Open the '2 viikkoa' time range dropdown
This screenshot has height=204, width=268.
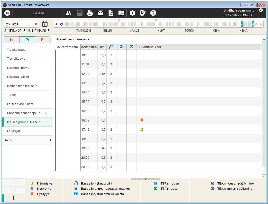21,24
